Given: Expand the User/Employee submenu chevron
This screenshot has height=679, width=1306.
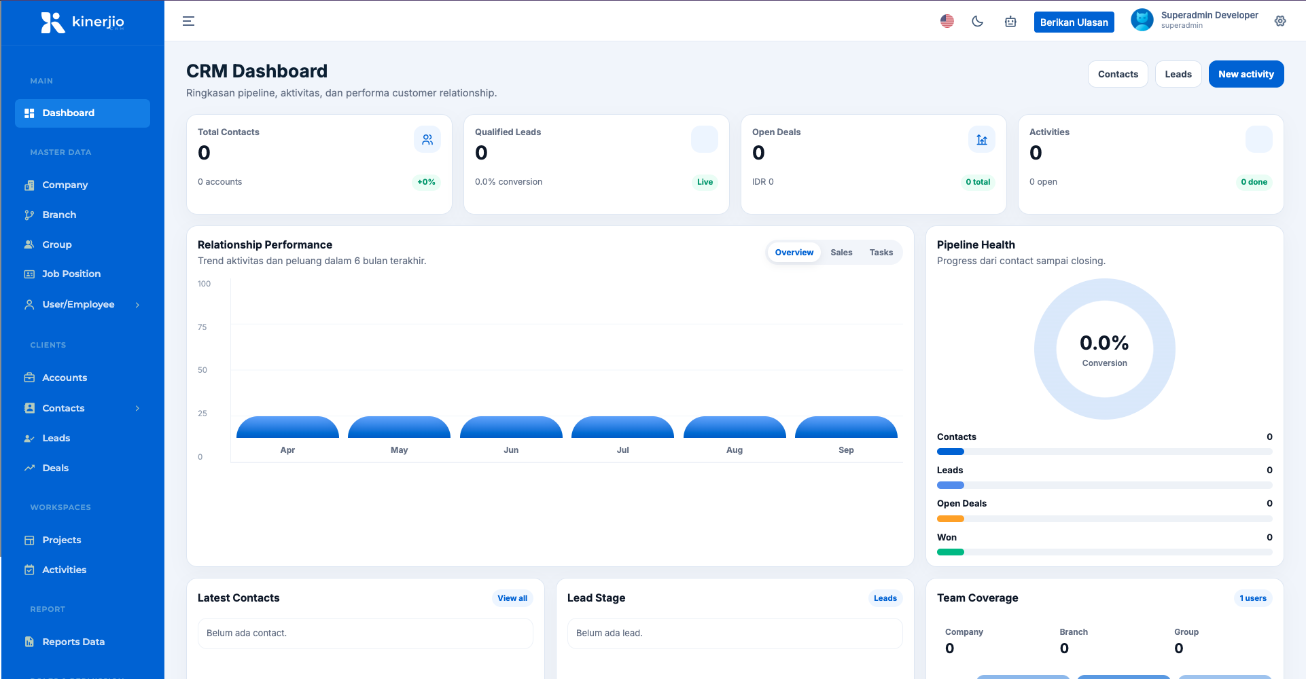Looking at the screenshot, I should point(137,305).
